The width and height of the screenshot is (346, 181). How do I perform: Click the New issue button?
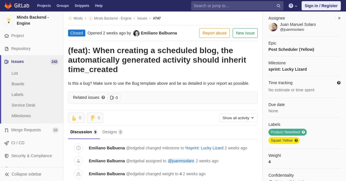(245, 33)
